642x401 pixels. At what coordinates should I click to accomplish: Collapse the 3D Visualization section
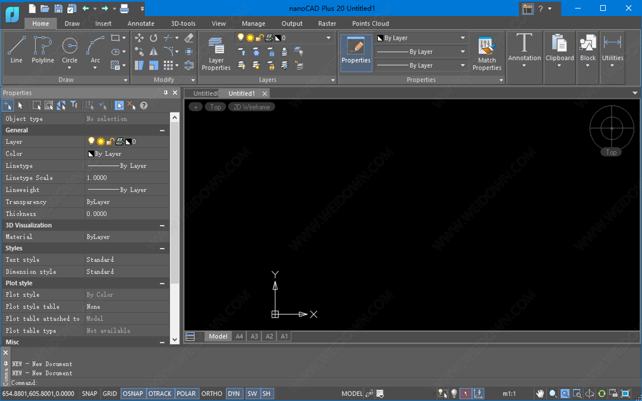(x=162, y=225)
